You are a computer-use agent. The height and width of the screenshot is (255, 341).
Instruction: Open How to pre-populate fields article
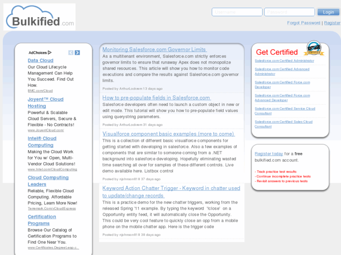pyautogui.click(x=156, y=98)
